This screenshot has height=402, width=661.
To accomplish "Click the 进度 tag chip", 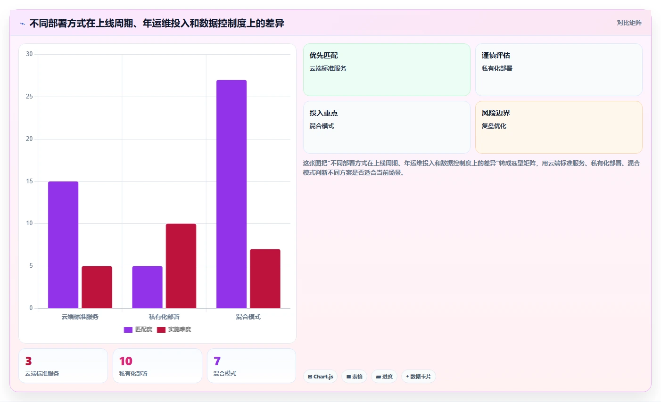I will pos(384,377).
